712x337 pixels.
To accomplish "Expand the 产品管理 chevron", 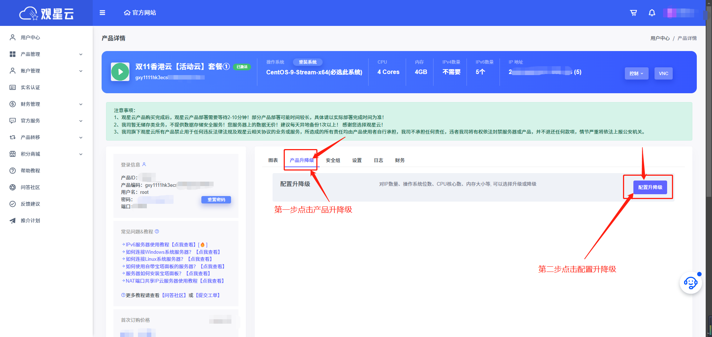I will [x=81, y=54].
